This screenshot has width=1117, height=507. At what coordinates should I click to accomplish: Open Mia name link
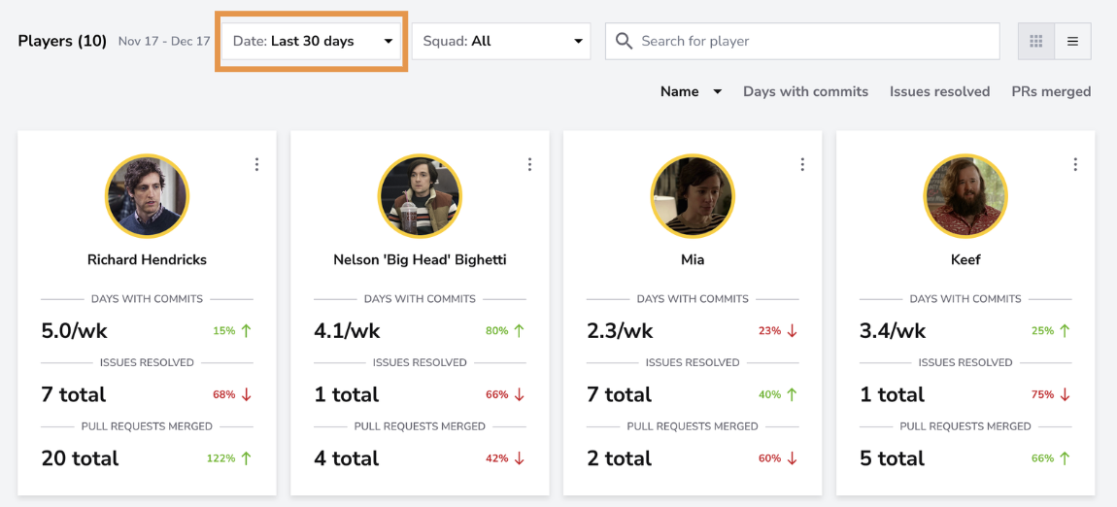[693, 260]
